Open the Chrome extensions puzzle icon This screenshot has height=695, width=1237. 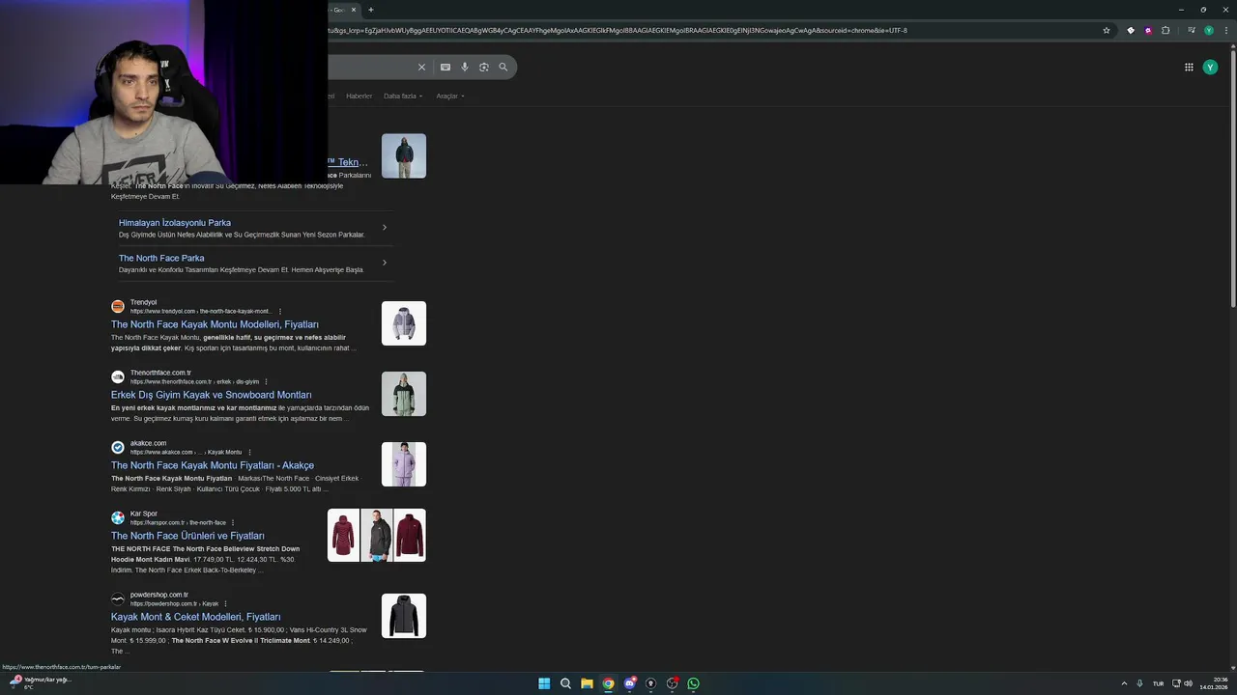click(1165, 30)
